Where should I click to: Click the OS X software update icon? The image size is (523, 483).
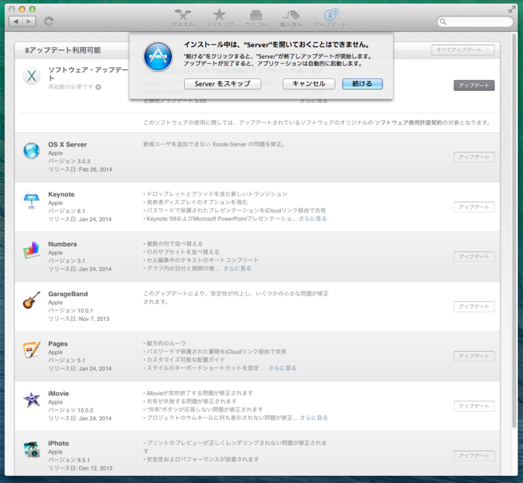pos(31,76)
